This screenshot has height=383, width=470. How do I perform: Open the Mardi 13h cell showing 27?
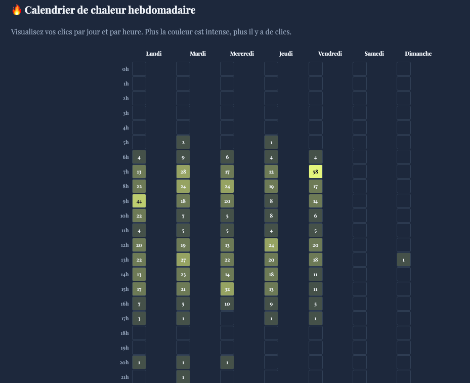183,260
